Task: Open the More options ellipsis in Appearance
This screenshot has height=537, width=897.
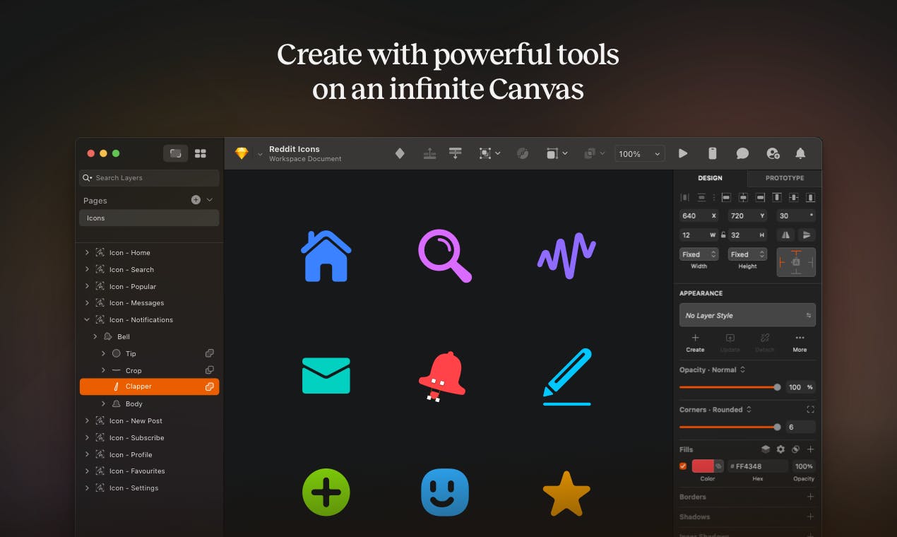Action: [x=800, y=338]
